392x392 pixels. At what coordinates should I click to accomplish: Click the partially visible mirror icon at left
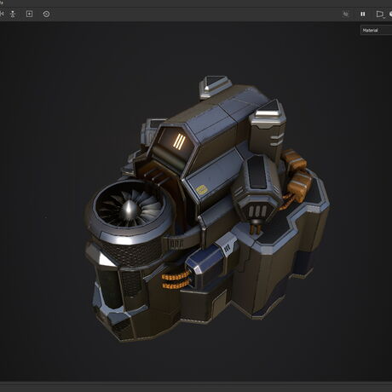click(x=2, y=14)
